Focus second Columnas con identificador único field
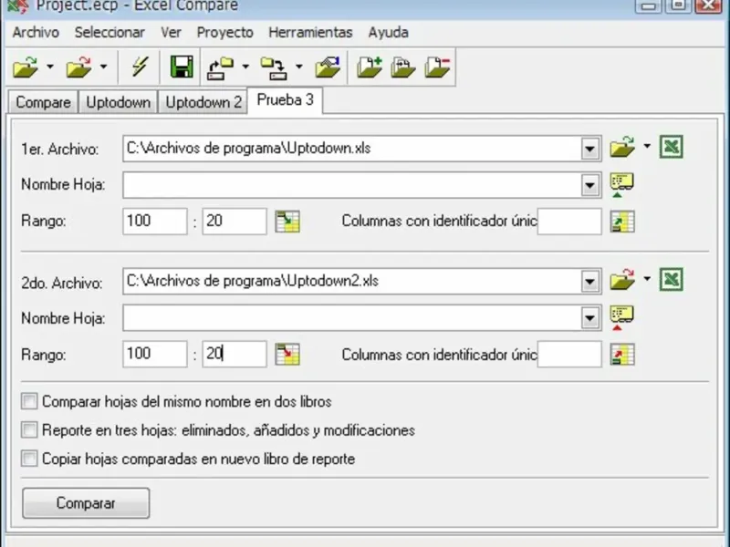Viewport: 730px width, 547px height. 569,355
